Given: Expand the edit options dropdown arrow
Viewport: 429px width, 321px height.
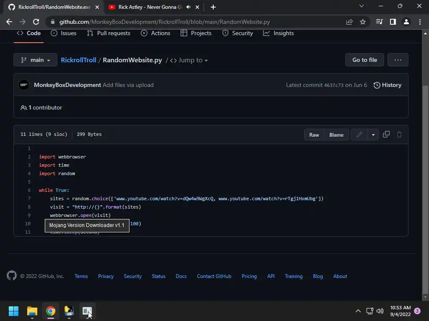Looking at the screenshot, I should point(373,135).
